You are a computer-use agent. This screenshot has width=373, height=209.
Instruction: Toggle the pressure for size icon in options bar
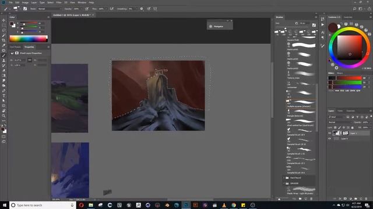149,9
